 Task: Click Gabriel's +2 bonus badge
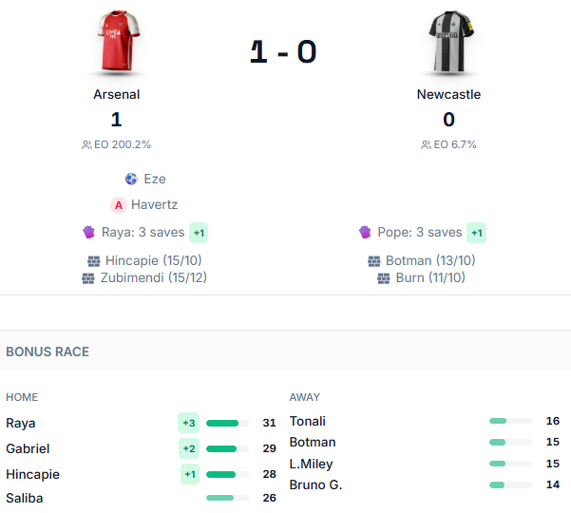pyautogui.click(x=188, y=448)
